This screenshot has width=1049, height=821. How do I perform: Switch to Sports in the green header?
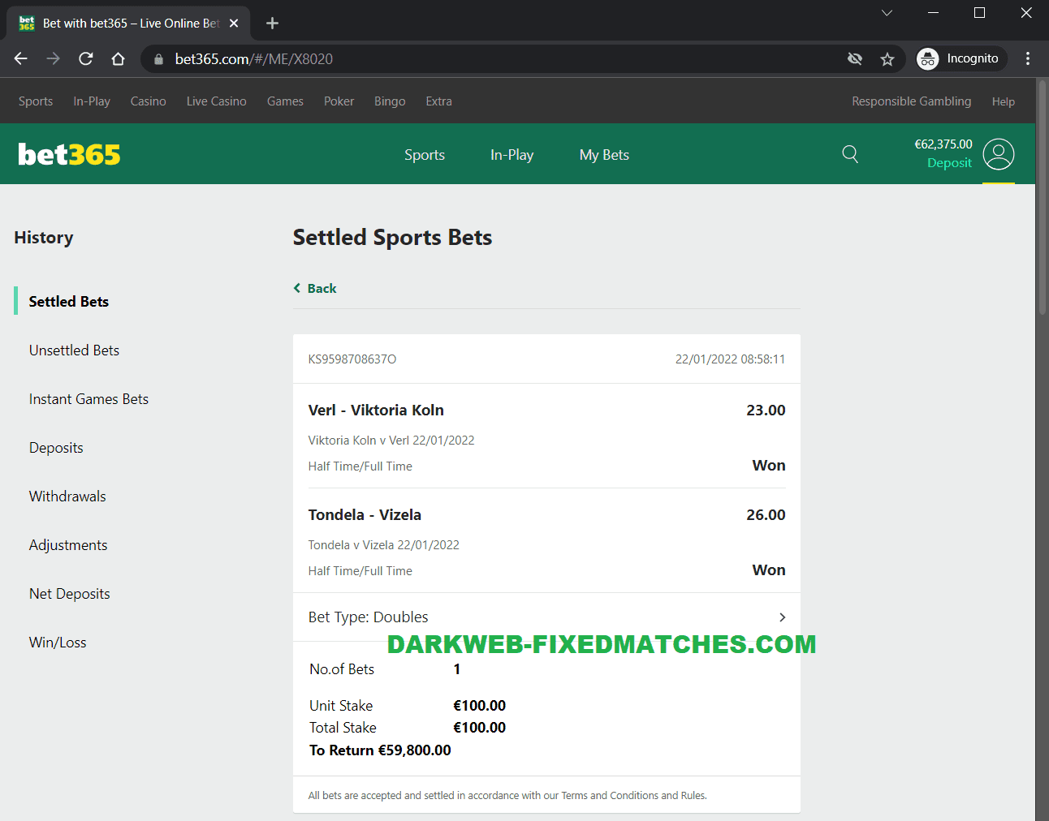click(425, 155)
